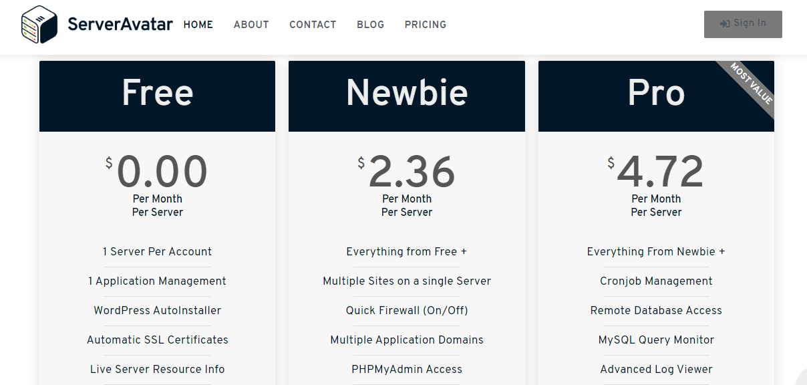
Task: Choose the Pro plan header
Action: point(656,94)
